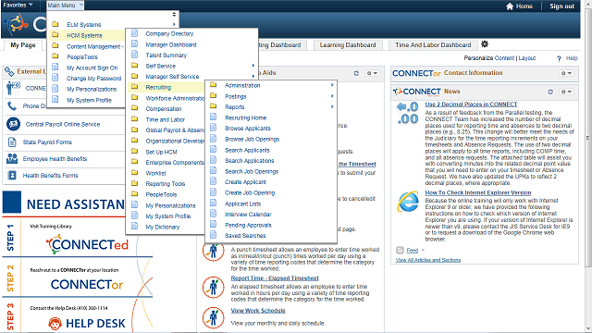The height and width of the screenshot is (333, 592).
Task: Click the Elapsed Timesheet person icon
Action: click(214, 288)
